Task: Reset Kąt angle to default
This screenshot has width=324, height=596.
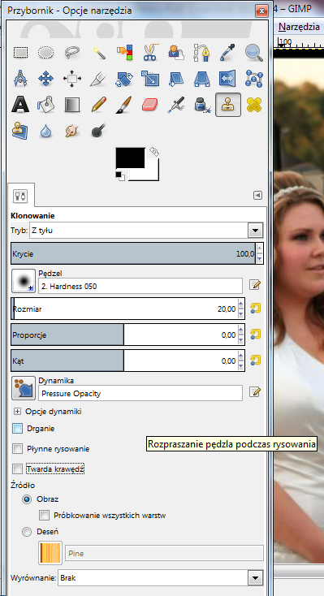Action: point(255,360)
